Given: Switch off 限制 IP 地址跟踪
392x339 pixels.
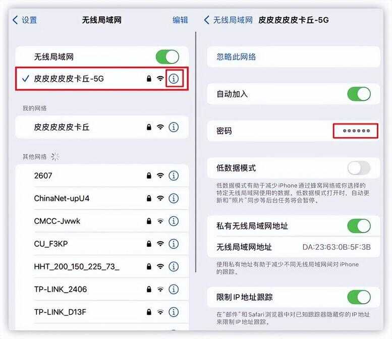Looking at the screenshot, I should click(x=359, y=297).
